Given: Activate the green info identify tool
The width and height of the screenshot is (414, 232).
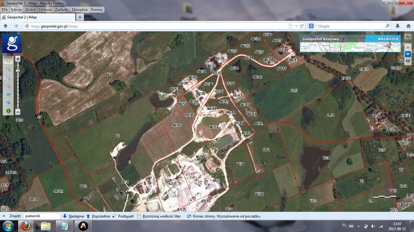Looking at the screenshot, I should click(8, 111).
